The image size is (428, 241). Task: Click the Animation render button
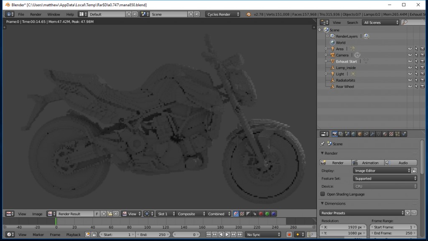tap(367, 162)
